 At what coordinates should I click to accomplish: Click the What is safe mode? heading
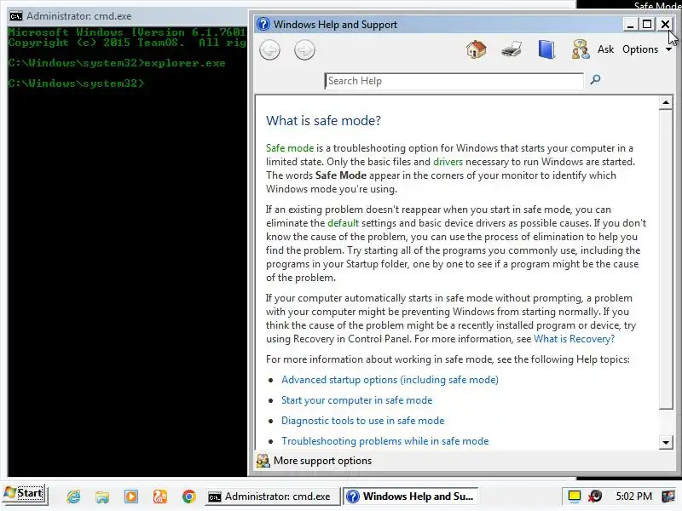click(x=323, y=120)
